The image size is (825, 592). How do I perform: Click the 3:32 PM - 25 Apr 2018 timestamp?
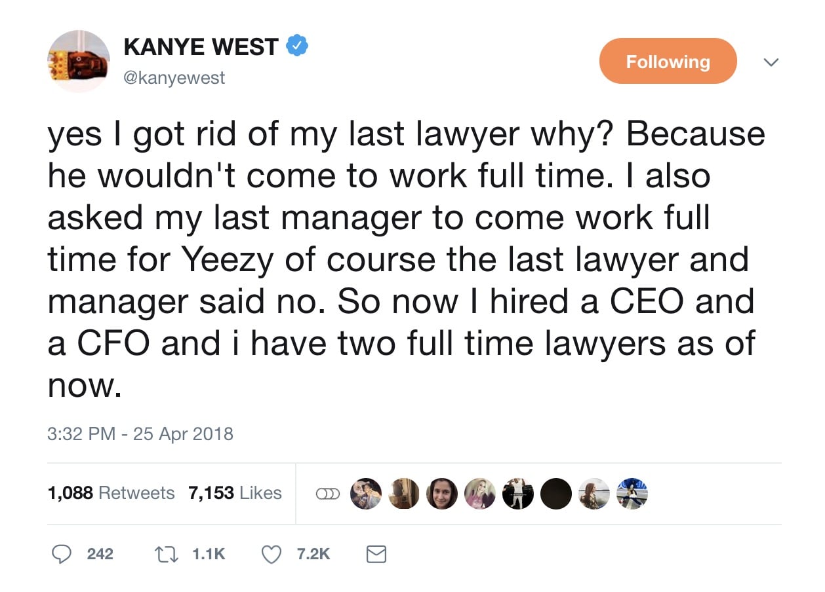tap(140, 434)
